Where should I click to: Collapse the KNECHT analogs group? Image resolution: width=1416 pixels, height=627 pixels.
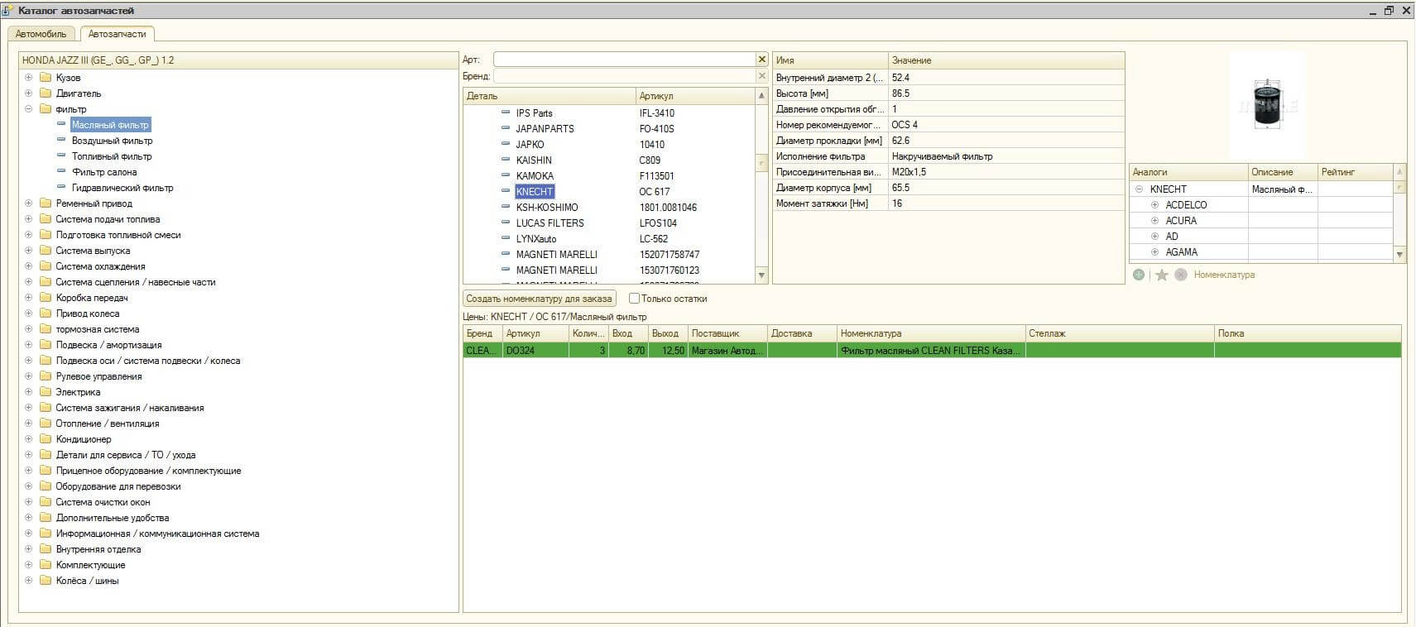tap(1139, 189)
